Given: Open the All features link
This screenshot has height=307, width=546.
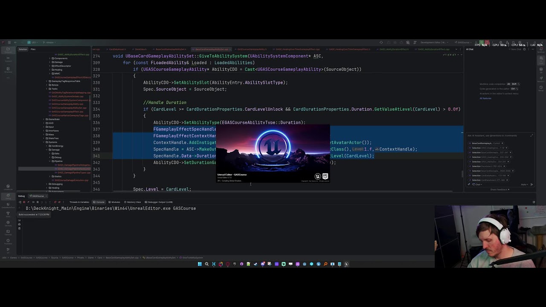Looking at the screenshot, I should coord(485,98).
